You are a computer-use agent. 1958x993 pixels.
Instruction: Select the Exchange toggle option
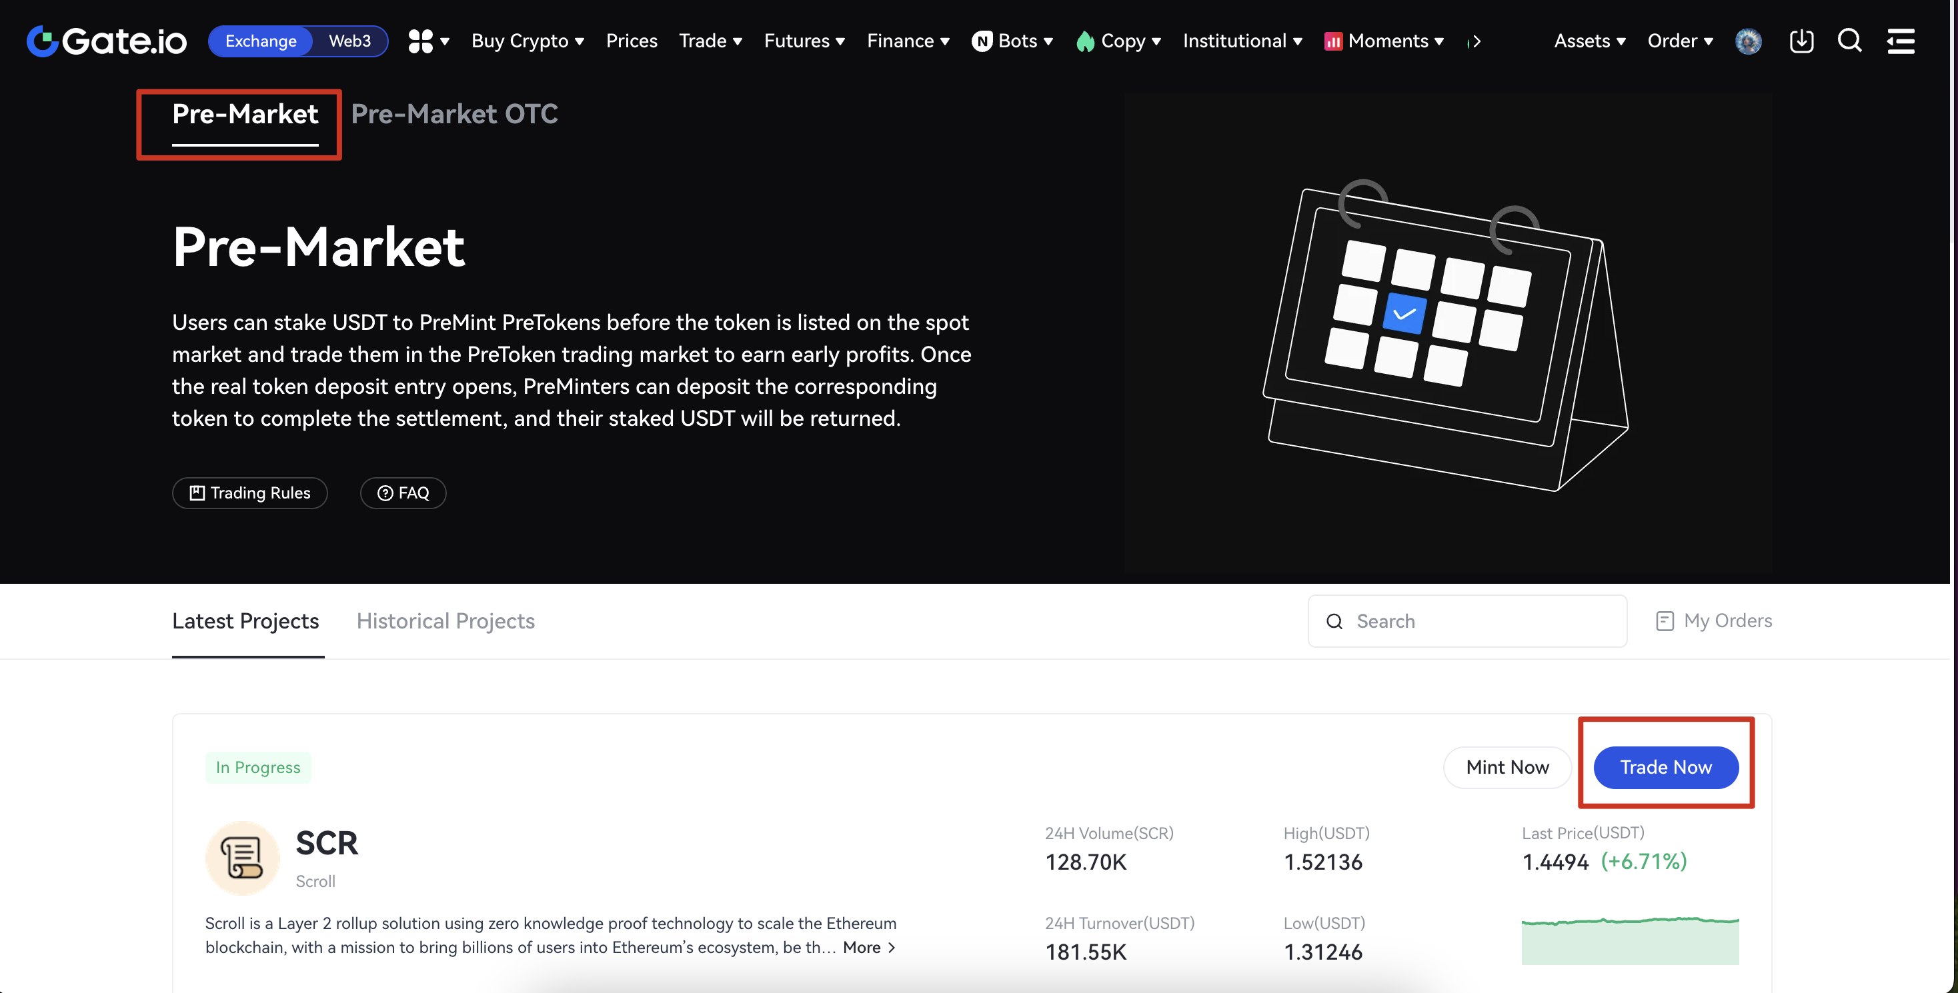(x=261, y=41)
